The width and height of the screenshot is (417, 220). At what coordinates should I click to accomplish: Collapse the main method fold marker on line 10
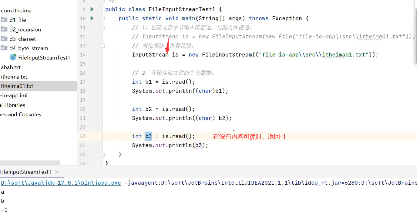(x=103, y=18)
